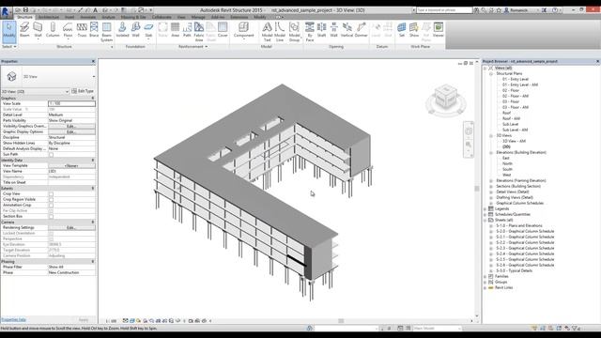The image size is (601, 338).
Task: Select the Path reinforcement tool
Action: pyautogui.click(x=187, y=30)
